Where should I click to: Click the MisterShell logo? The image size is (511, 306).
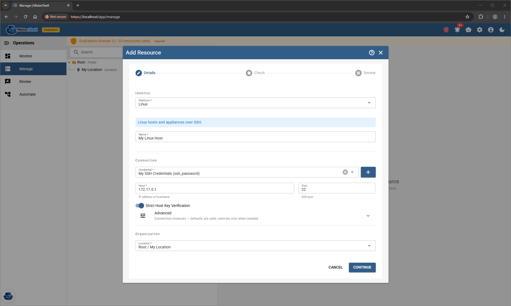(x=22, y=30)
